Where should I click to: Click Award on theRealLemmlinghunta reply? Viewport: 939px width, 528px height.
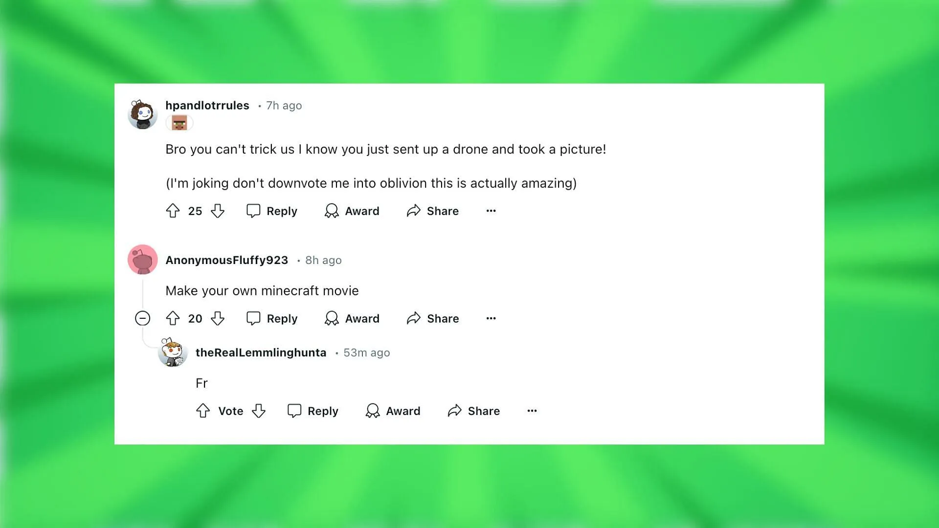coord(393,411)
